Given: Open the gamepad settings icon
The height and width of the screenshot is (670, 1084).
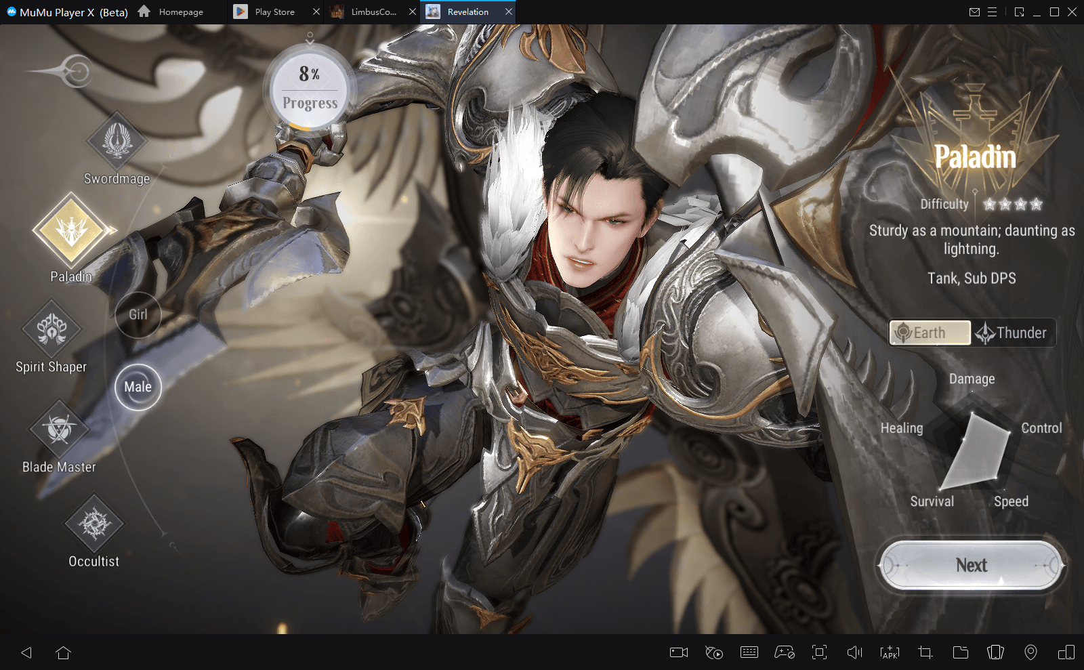Looking at the screenshot, I should coord(785,652).
